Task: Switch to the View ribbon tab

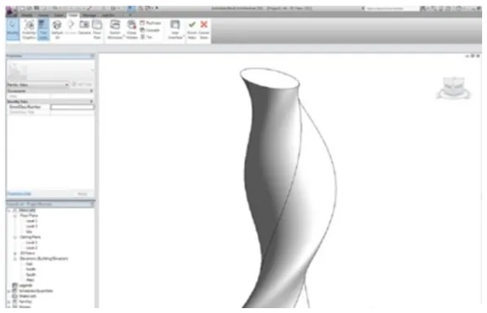Action: pyautogui.click(x=74, y=15)
